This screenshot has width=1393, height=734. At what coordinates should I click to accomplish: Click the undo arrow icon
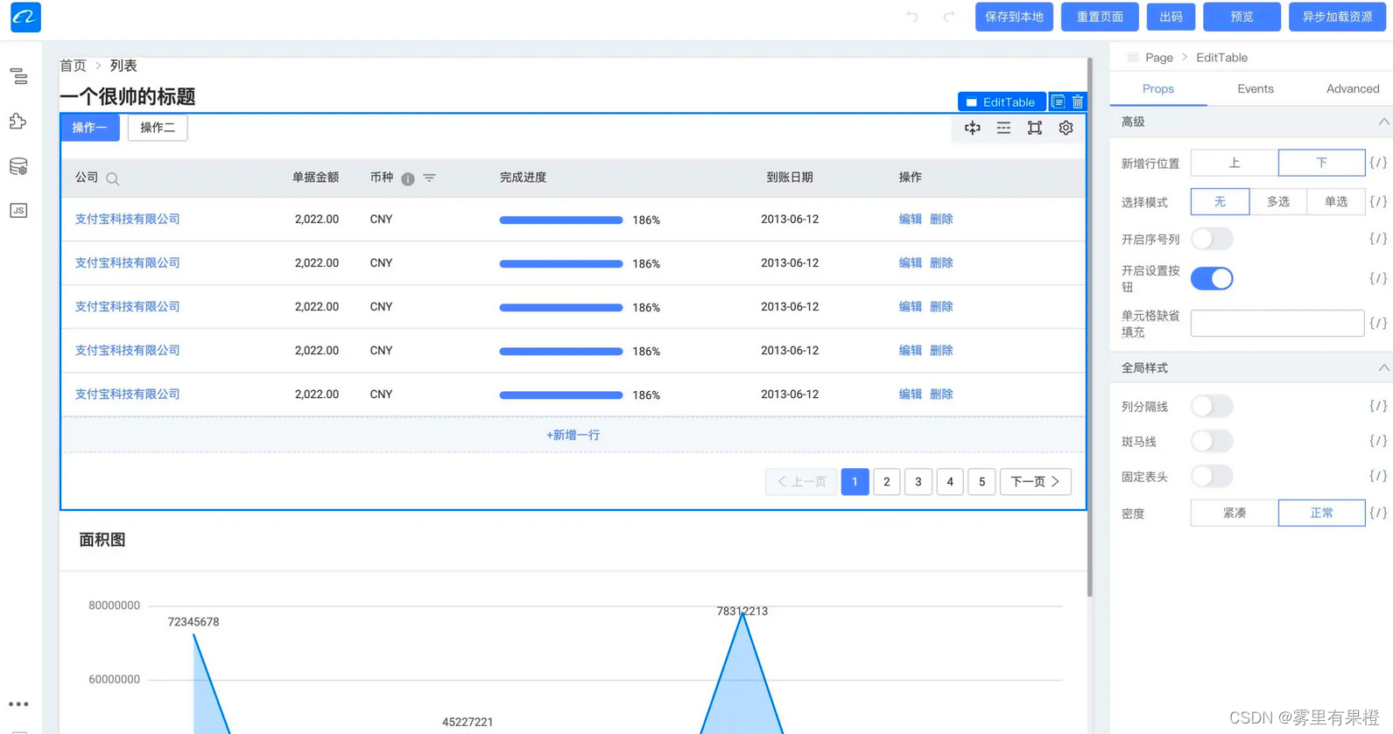tap(912, 17)
